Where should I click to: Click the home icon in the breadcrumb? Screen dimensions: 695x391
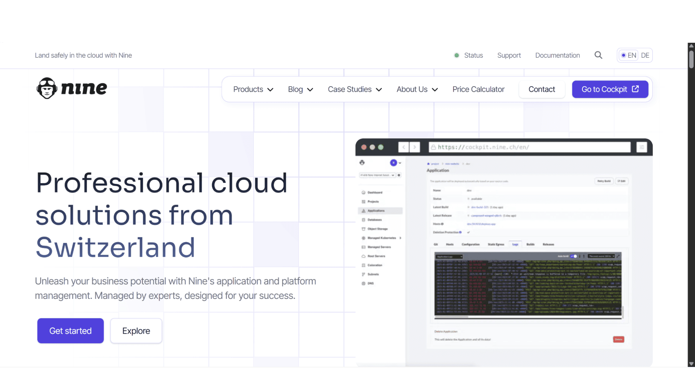click(x=428, y=164)
